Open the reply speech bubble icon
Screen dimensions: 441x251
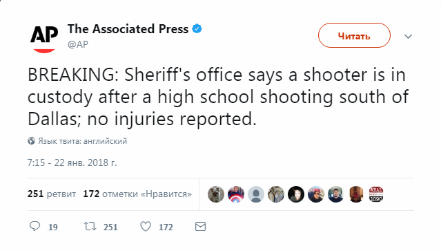pos(35,226)
